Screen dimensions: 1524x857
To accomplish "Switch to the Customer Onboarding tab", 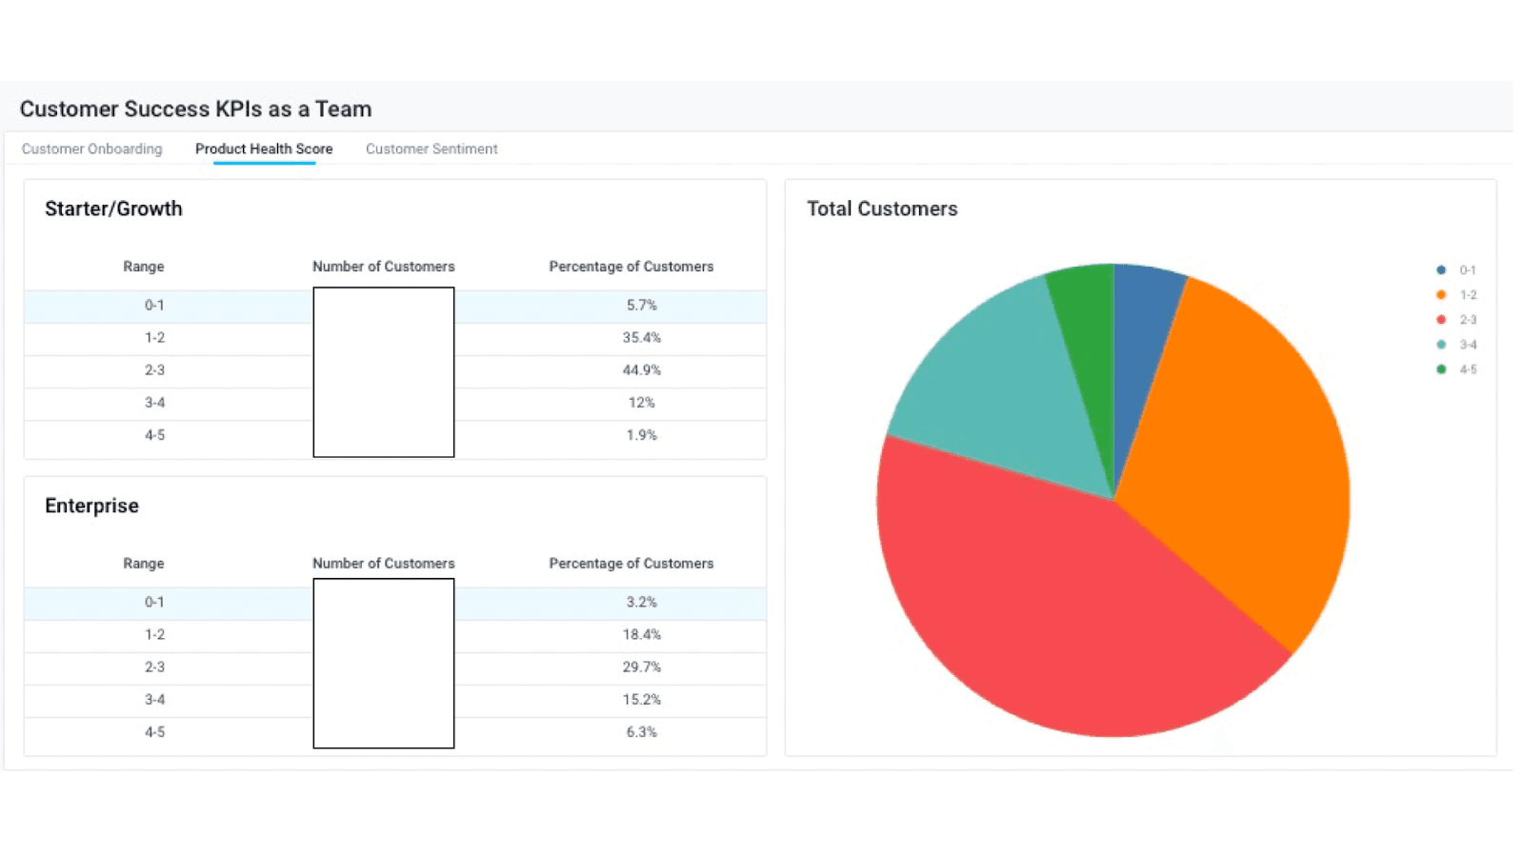I will pos(91,149).
